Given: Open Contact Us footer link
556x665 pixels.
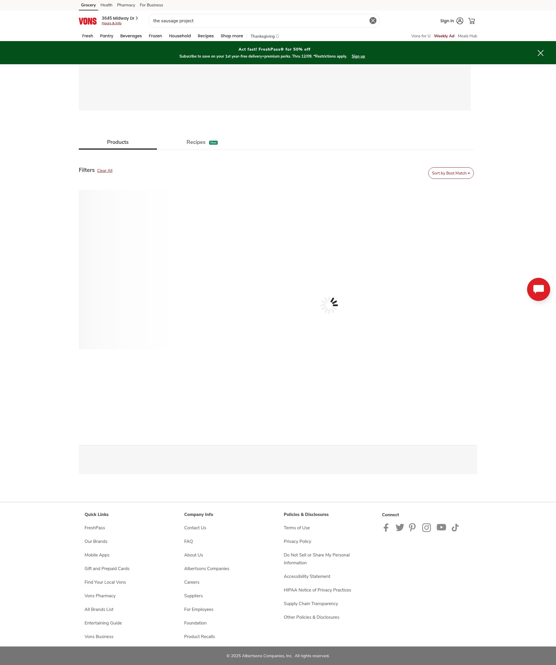Looking at the screenshot, I should [195, 528].
